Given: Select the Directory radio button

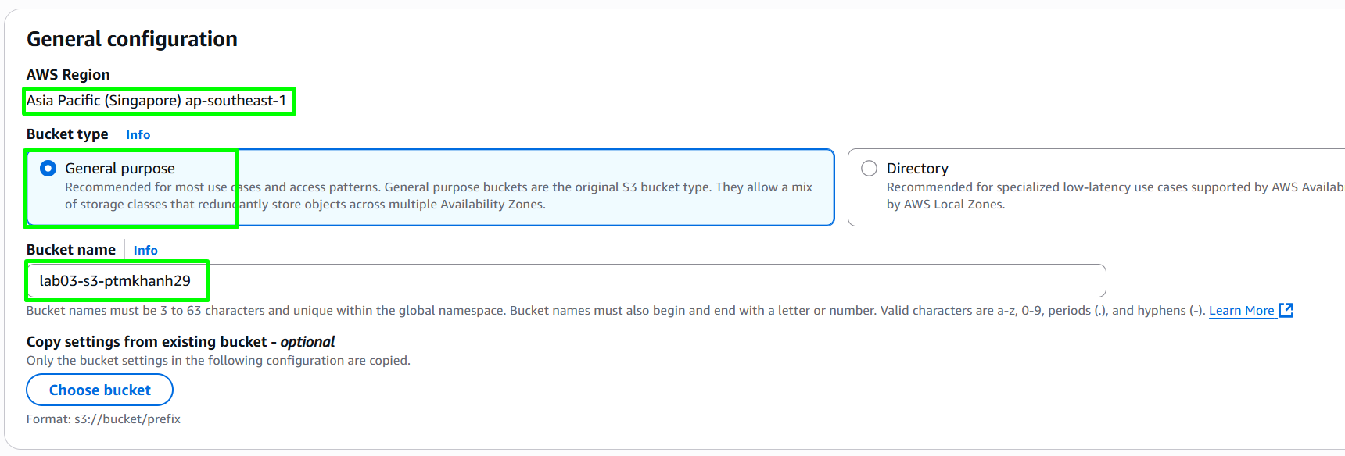Looking at the screenshot, I should point(869,169).
